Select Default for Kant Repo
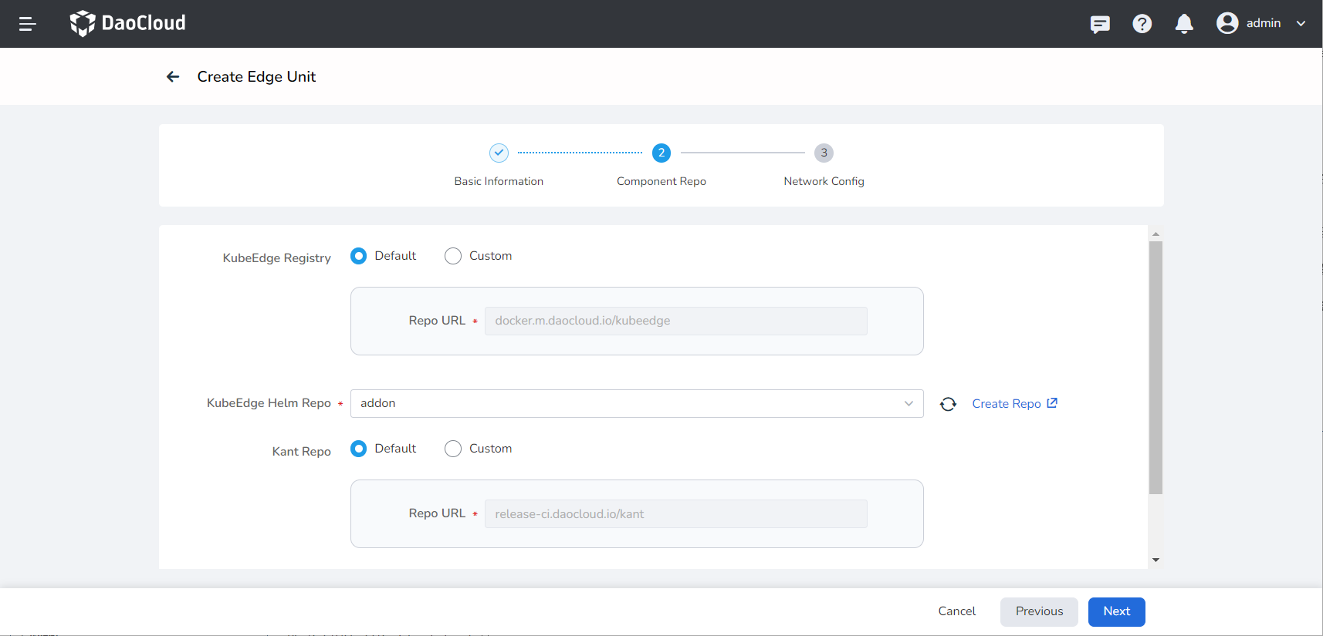The height and width of the screenshot is (636, 1323). [x=358, y=449]
